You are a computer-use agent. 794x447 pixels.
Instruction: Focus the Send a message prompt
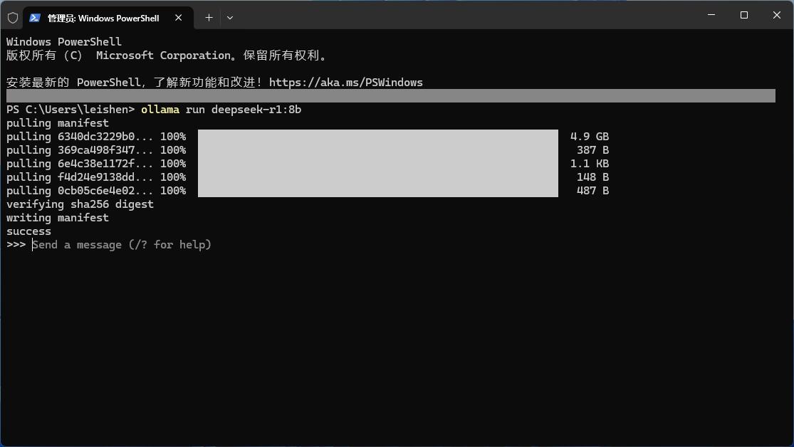coord(122,245)
